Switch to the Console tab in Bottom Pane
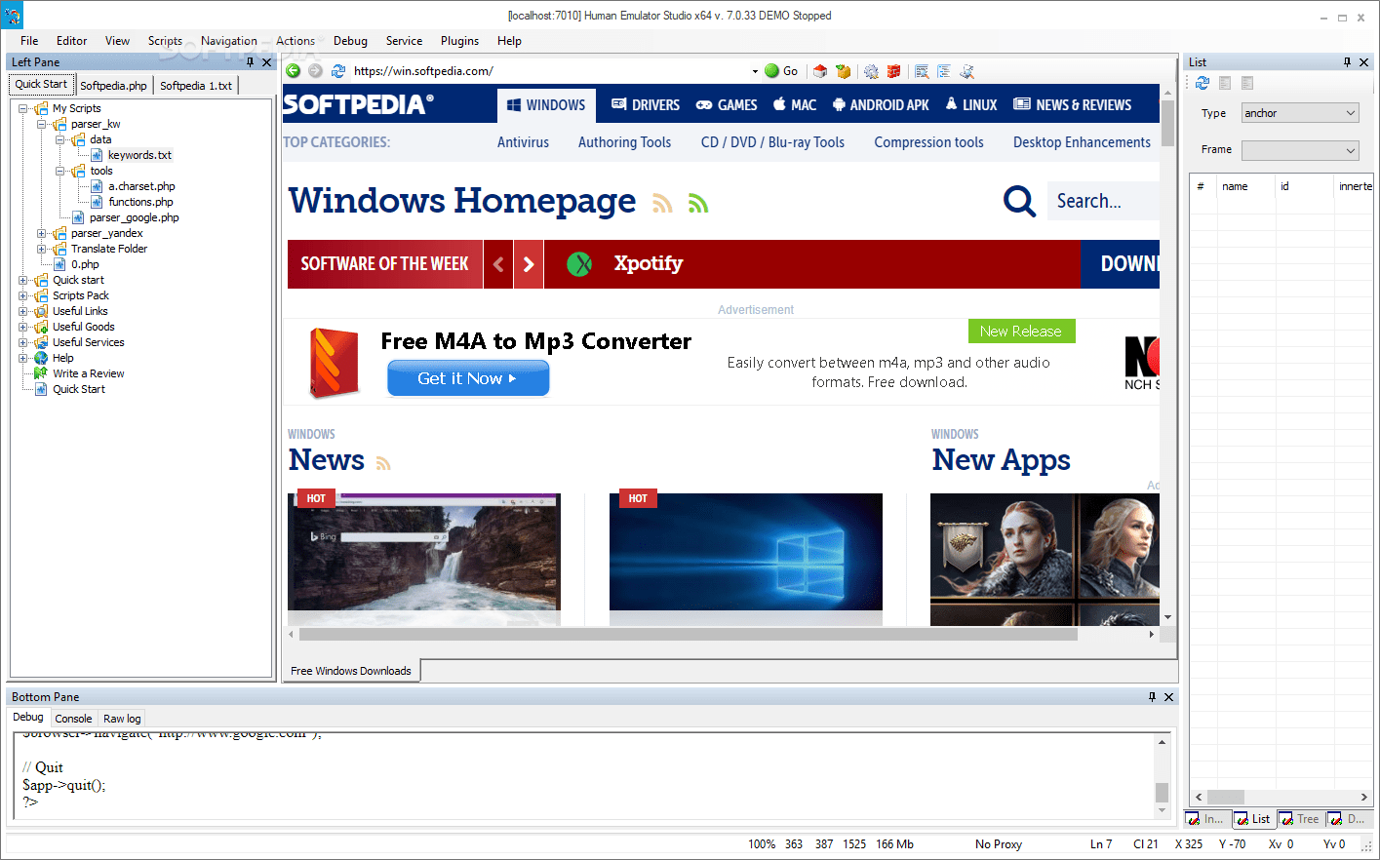This screenshot has height=860, width=1380. click(73, 718)
